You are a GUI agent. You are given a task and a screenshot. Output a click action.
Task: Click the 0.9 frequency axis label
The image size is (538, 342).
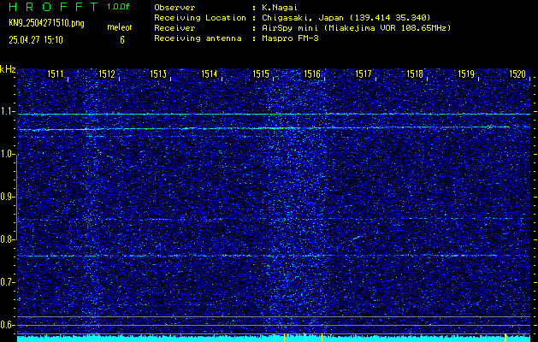pos(7,197)
